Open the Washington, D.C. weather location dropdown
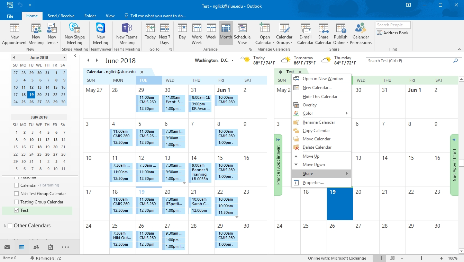Viewport: 464px width, 262px height. pyautogui.click(x=233, y=61)
